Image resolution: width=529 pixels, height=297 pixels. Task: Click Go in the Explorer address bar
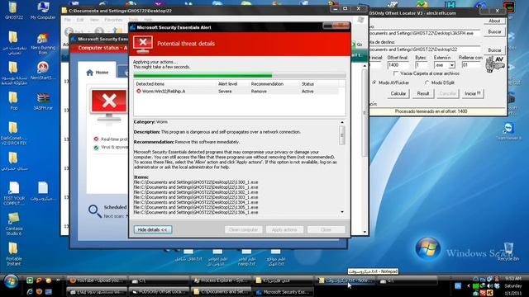click(x=358, y=45)
